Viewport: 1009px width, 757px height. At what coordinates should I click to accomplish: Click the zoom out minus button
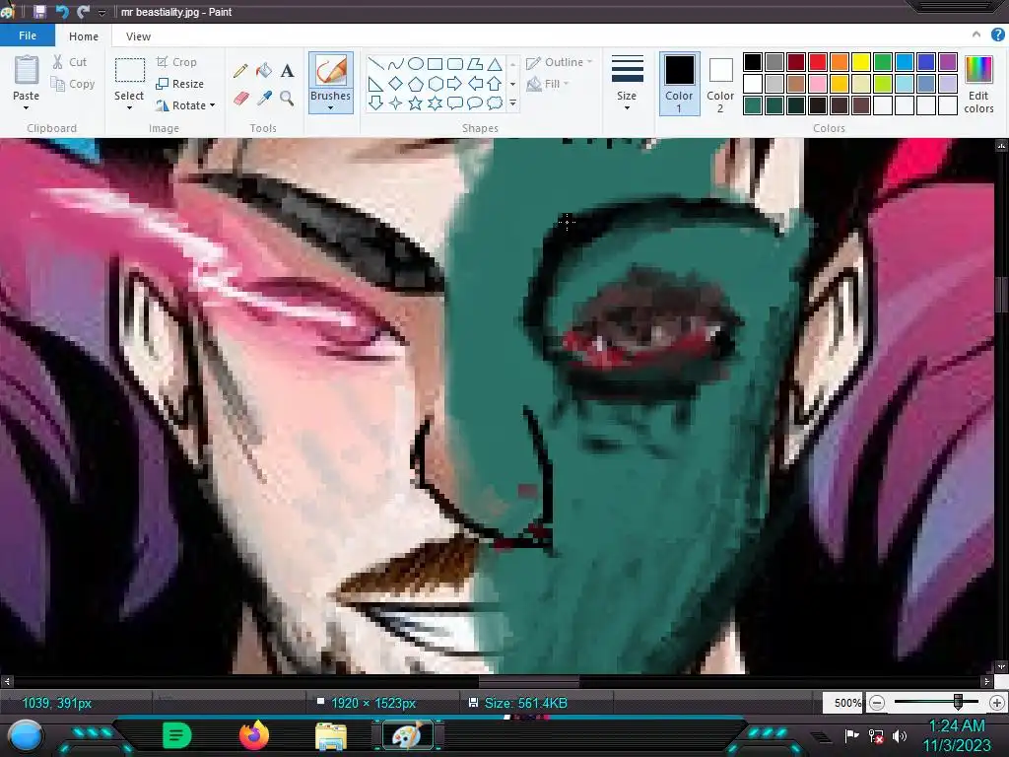[876, 702]
